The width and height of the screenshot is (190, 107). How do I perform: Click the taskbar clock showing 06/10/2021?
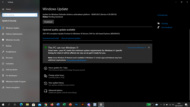[179, 105]
